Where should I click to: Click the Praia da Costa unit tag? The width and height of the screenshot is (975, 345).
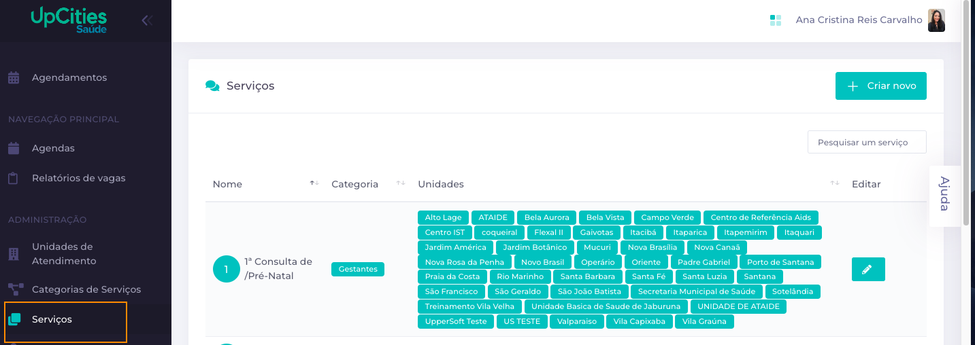[452, 277]
